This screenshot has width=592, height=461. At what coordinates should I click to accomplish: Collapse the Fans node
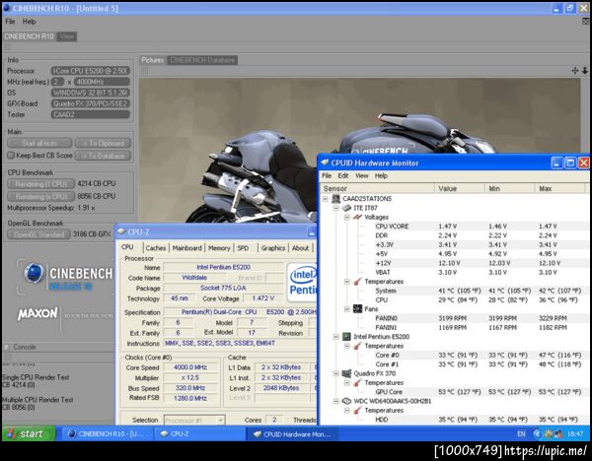[x=346, y=309]
